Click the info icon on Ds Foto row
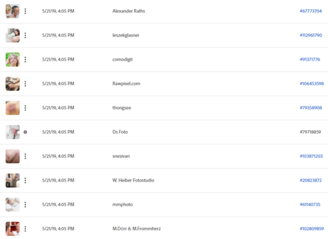Screen dimensions: 328x239 tap(26, 132)
